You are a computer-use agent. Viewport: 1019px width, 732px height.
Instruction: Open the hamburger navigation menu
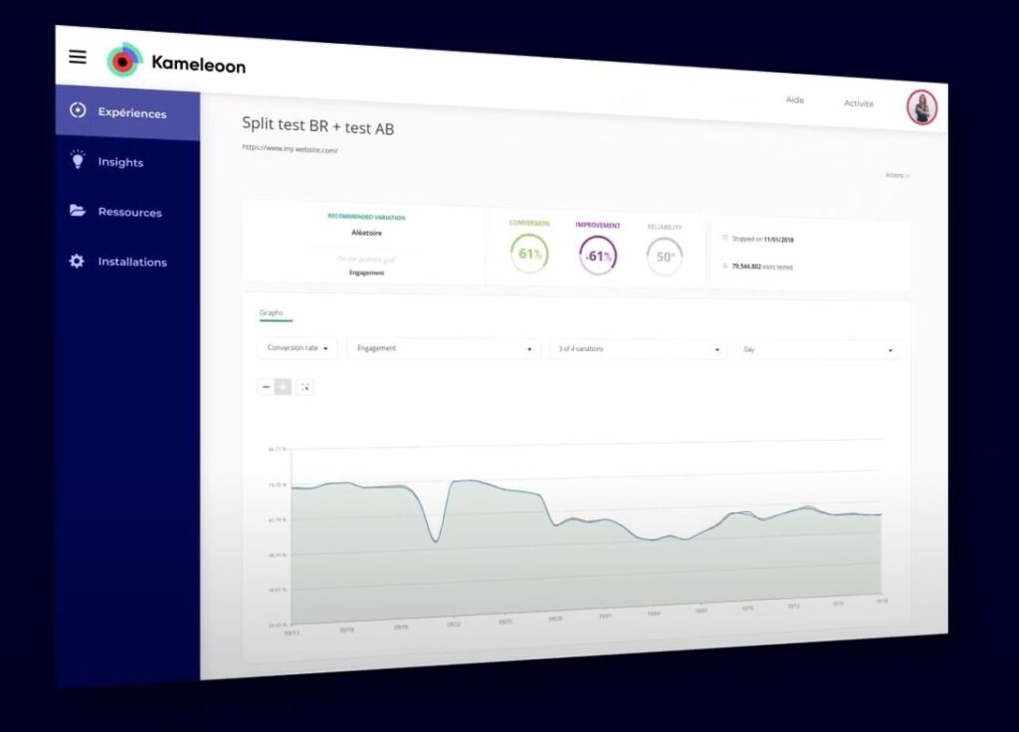78,57
